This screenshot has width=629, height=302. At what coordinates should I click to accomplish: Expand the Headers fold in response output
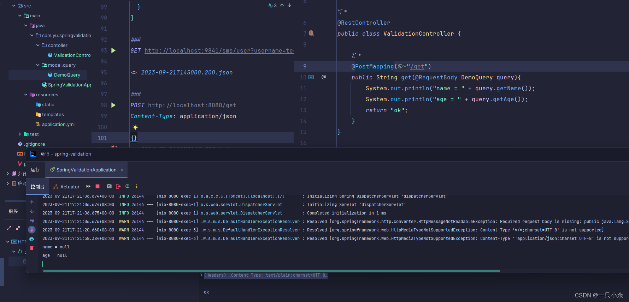[x=201, y=275]
